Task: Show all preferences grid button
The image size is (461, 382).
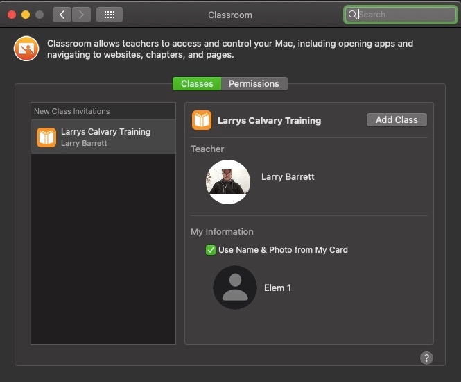Action: tap(110, 15)
